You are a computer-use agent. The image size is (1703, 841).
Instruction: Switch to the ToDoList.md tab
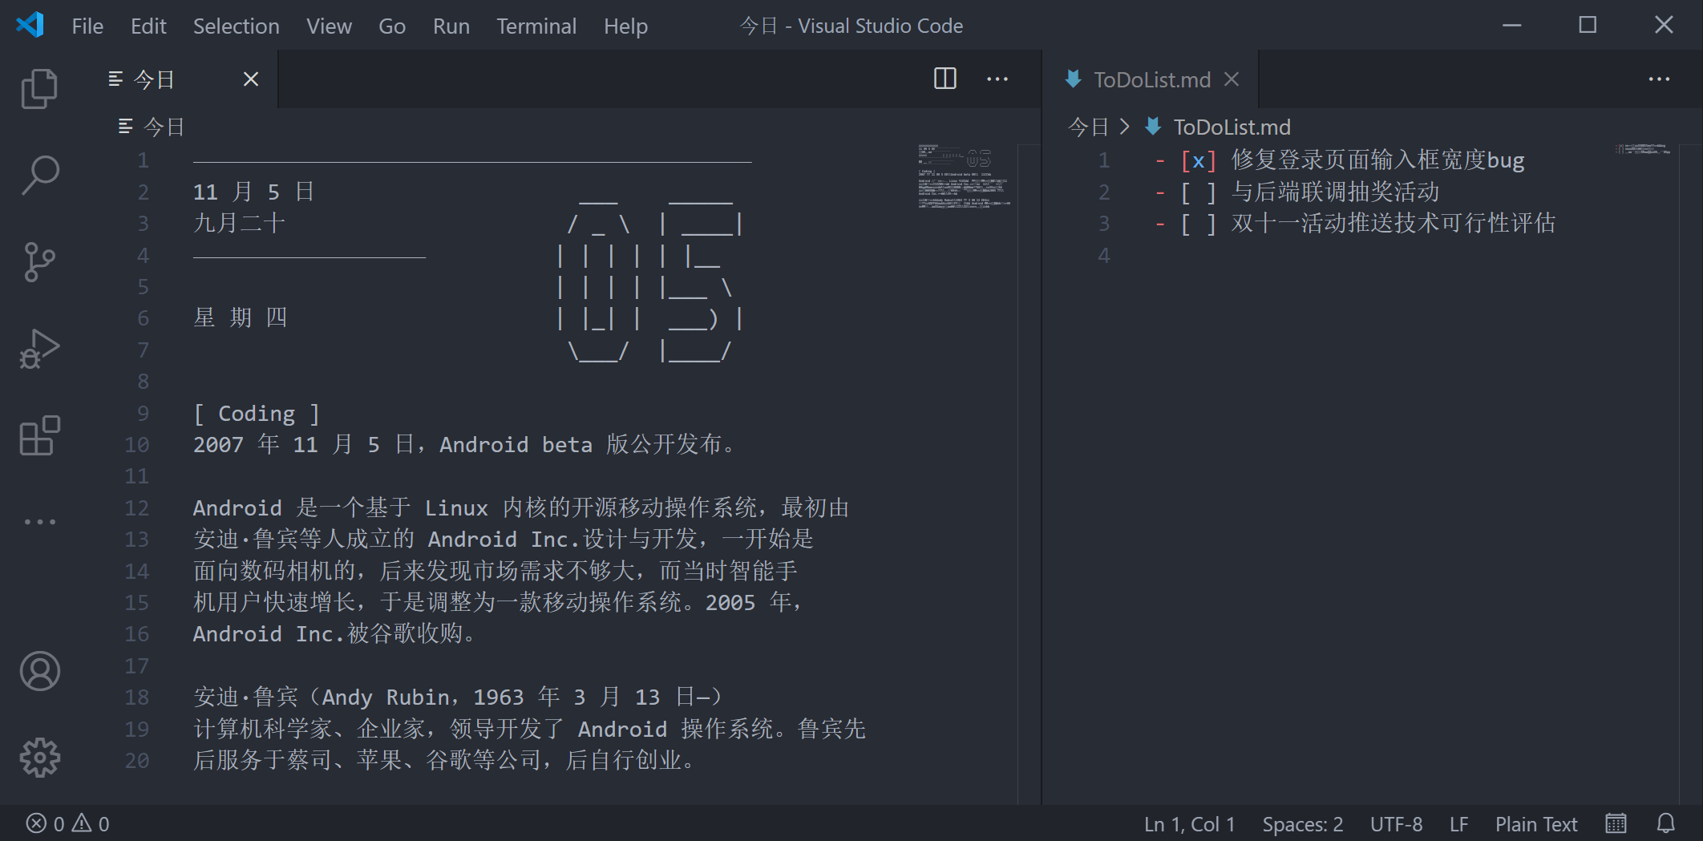[x=1152, y=79]
